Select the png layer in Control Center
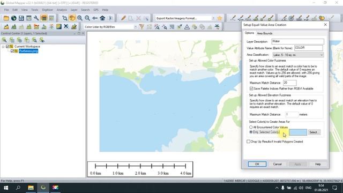 28,51
